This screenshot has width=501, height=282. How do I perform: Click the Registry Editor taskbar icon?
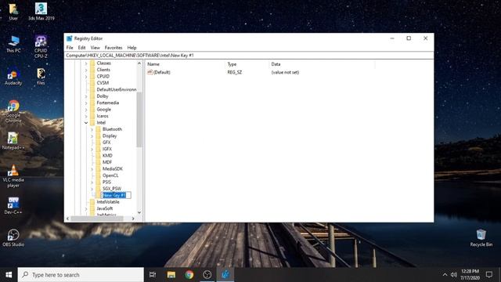225,275
